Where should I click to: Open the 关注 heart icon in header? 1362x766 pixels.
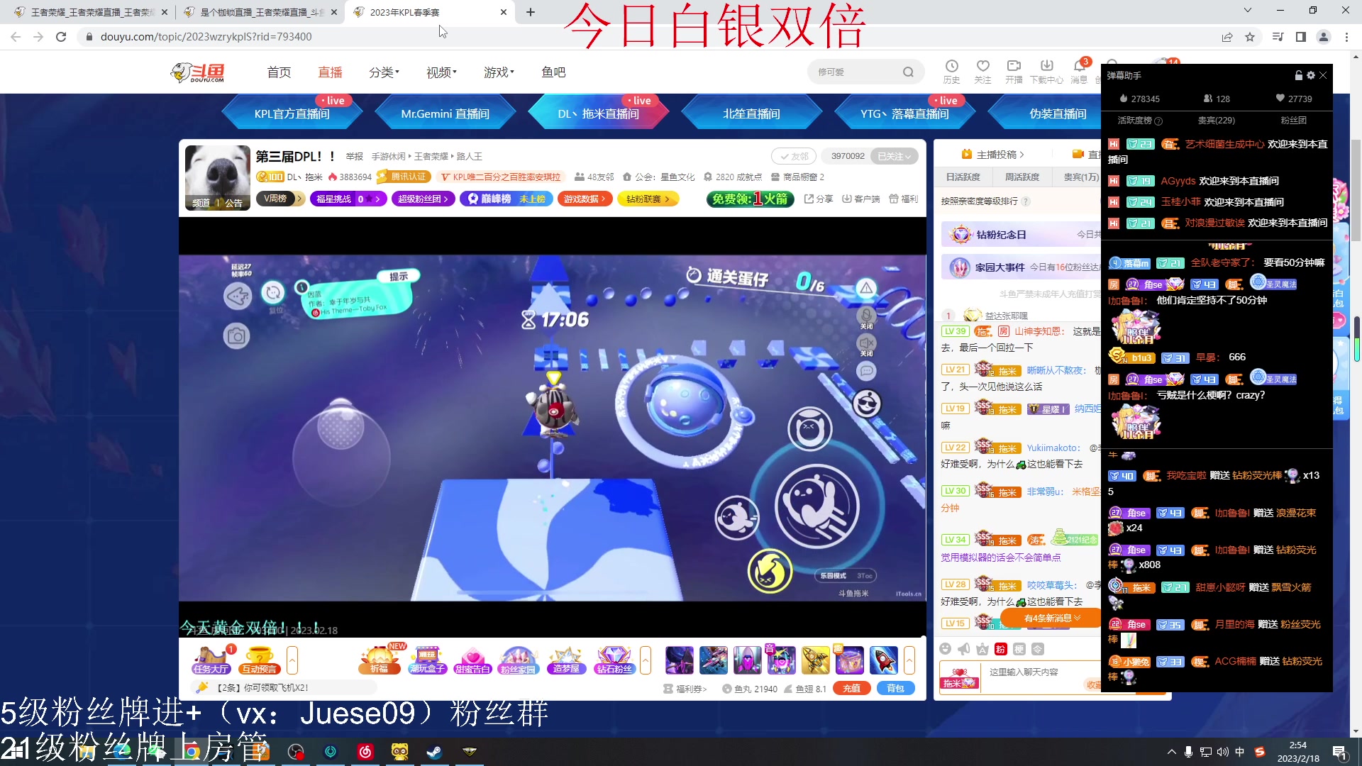click(982, 71)
